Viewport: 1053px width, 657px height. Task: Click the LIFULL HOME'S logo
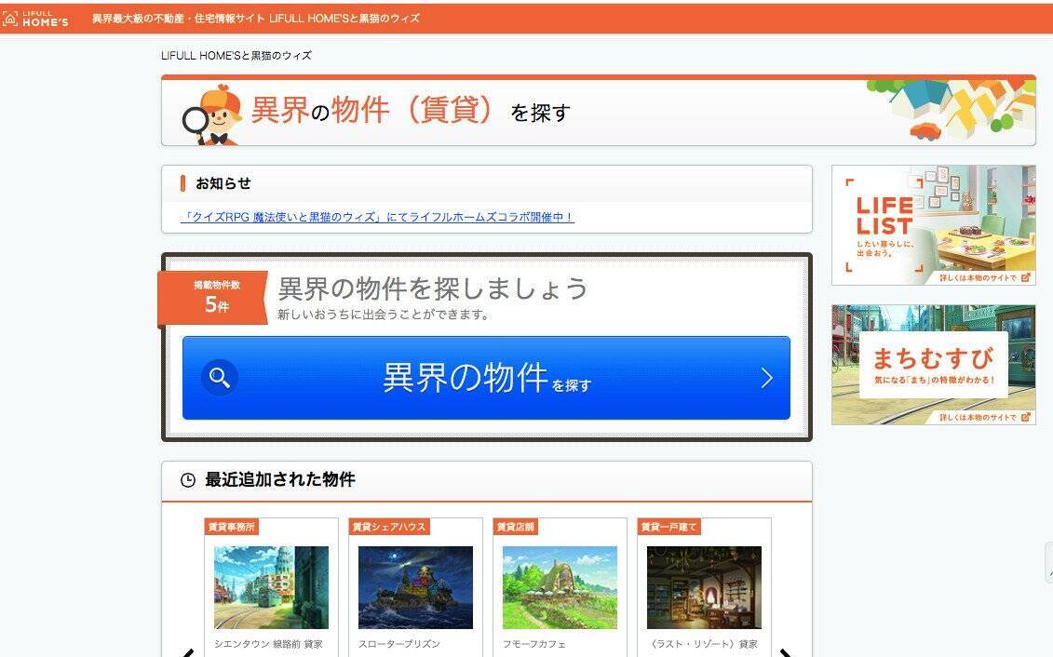(35, 18)
